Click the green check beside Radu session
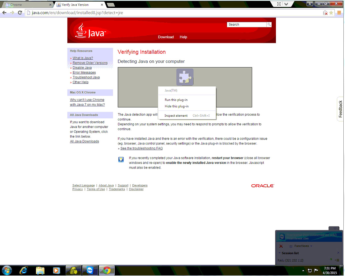 331,260
